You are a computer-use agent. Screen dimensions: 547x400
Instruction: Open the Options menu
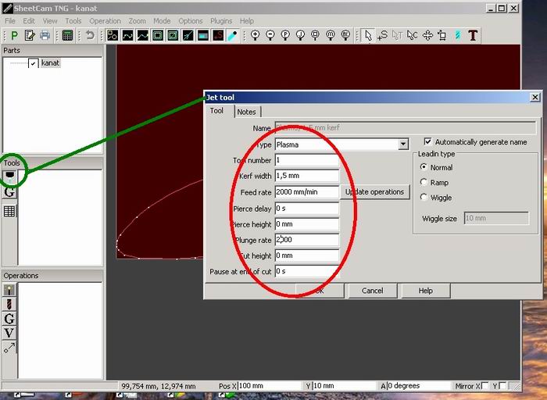[x=191, y=21]
